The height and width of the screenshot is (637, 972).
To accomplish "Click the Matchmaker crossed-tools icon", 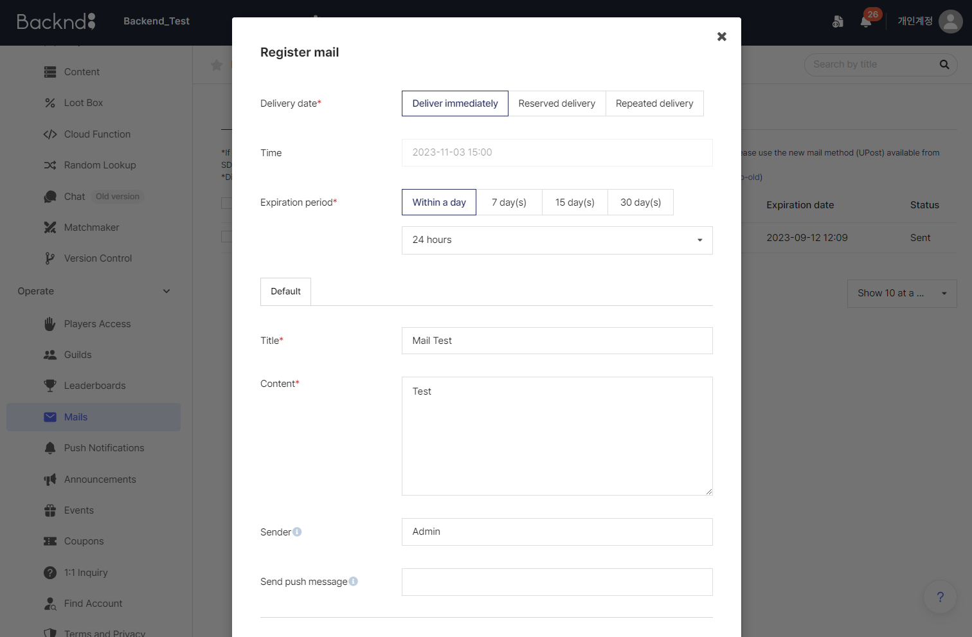I will [x=50, y=228].
